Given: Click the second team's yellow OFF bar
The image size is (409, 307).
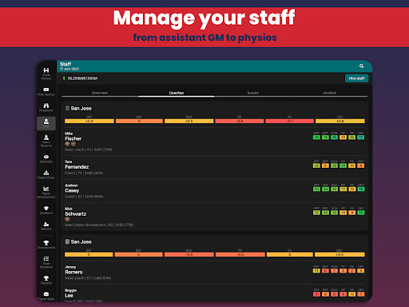Looking at the screenshot, I should (89, 254).
